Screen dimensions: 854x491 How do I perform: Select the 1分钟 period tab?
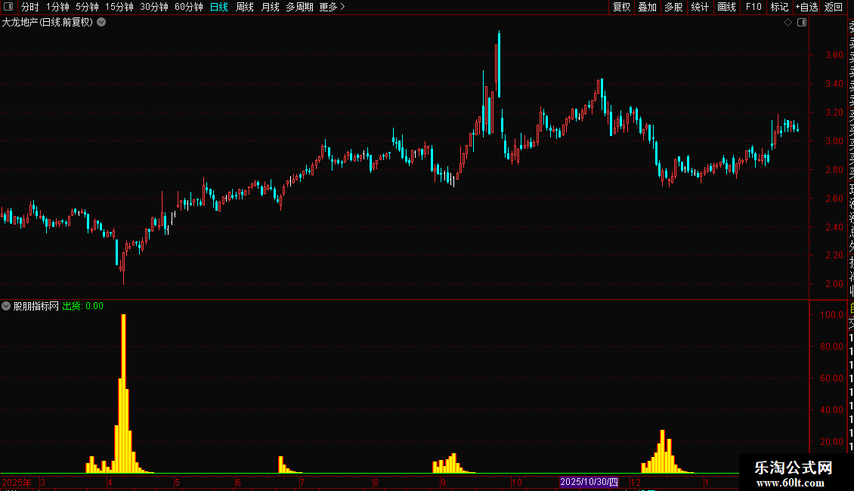pos(57,7)
